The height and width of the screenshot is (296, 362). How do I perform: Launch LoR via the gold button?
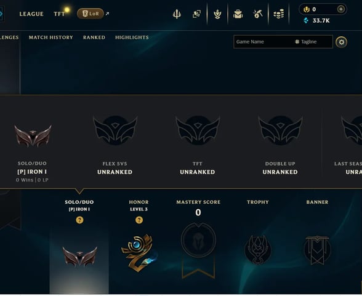pos(90,14)
